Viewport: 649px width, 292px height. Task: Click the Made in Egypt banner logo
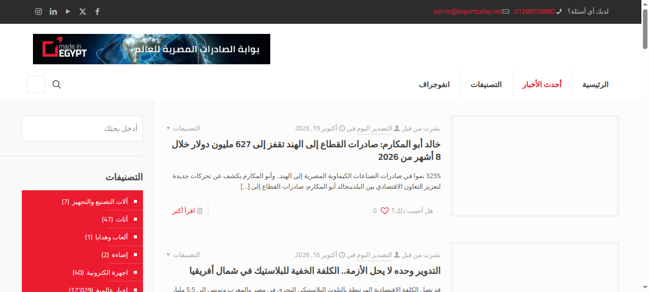(152, 49)
